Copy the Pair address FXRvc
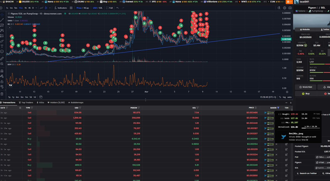The width and height of the screenshot is (330, 181). 317,157
